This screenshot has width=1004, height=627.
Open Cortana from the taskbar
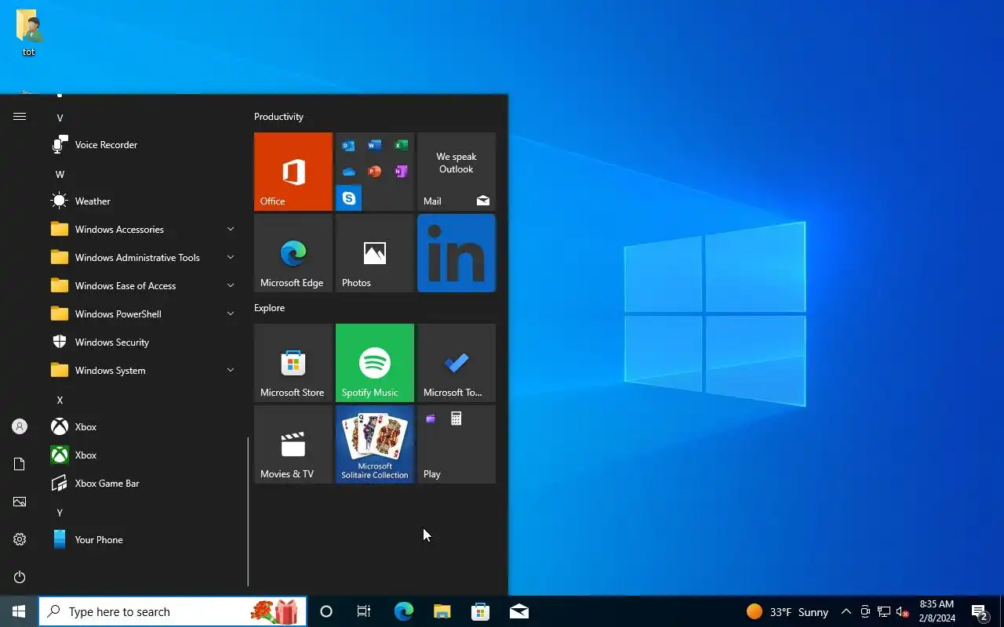(x=326, y=612)
